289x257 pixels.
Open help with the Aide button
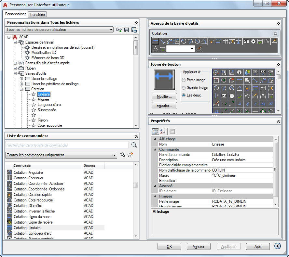pos(258,247)
